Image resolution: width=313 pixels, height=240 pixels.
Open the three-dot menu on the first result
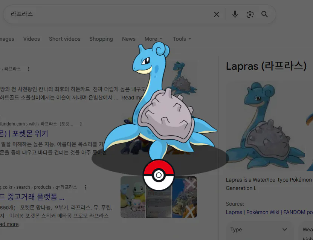(x=29, y=69)
